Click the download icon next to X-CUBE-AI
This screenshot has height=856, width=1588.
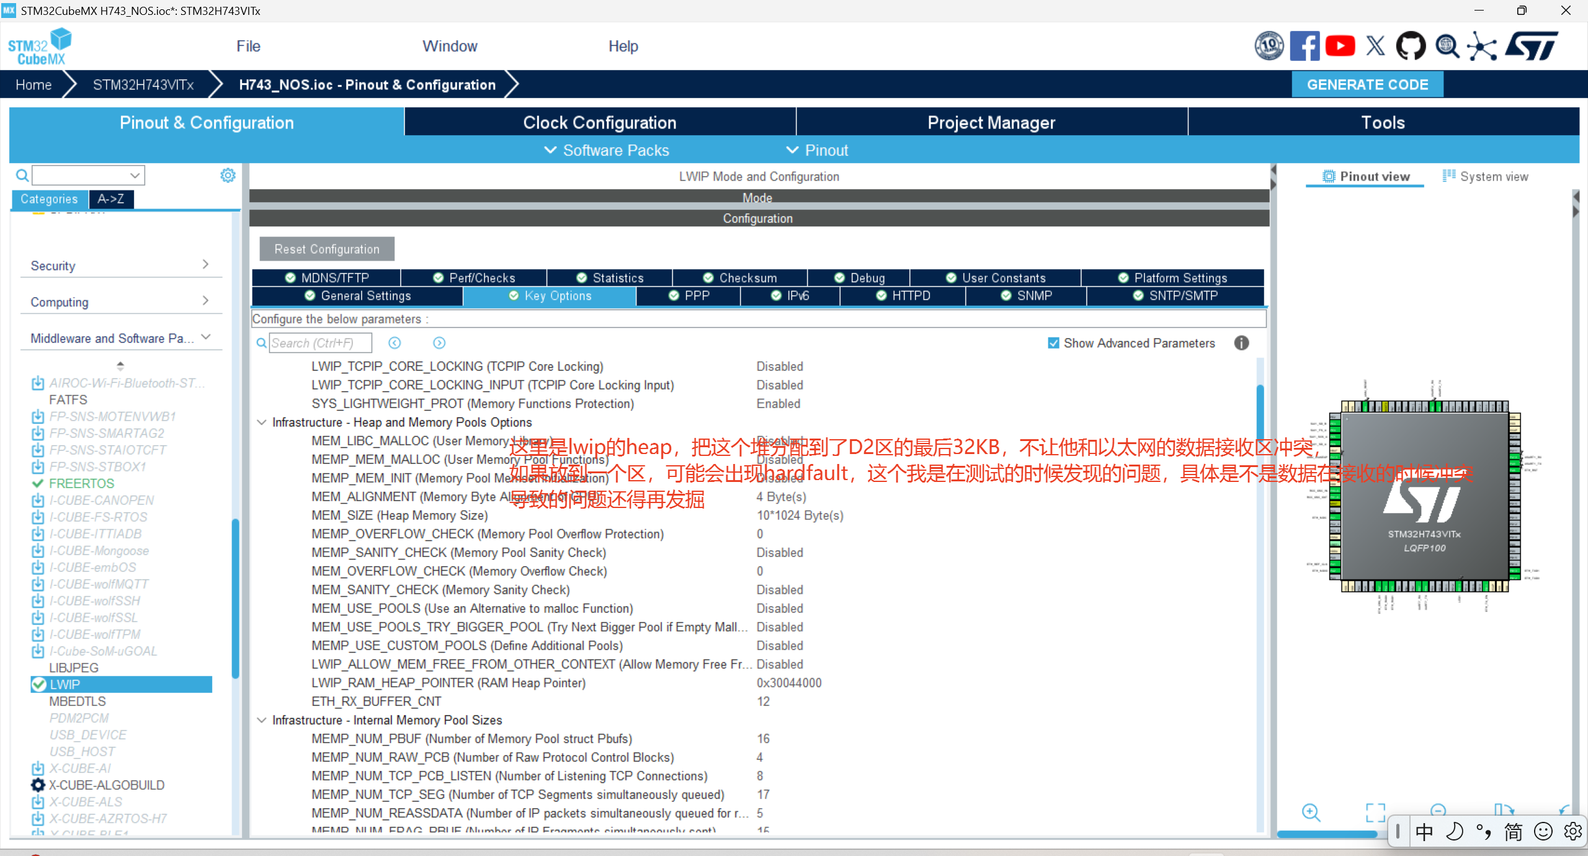pyautogui.click(x=38, y=768)
